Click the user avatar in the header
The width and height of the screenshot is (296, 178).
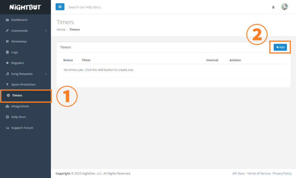284,7
